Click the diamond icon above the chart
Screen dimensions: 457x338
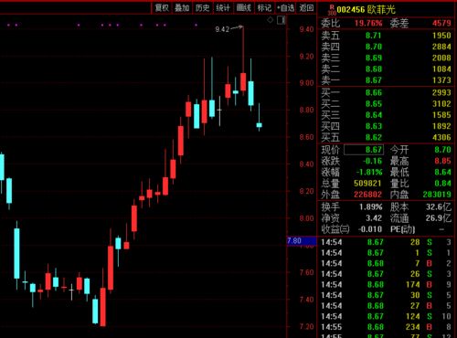coord(271,20)
